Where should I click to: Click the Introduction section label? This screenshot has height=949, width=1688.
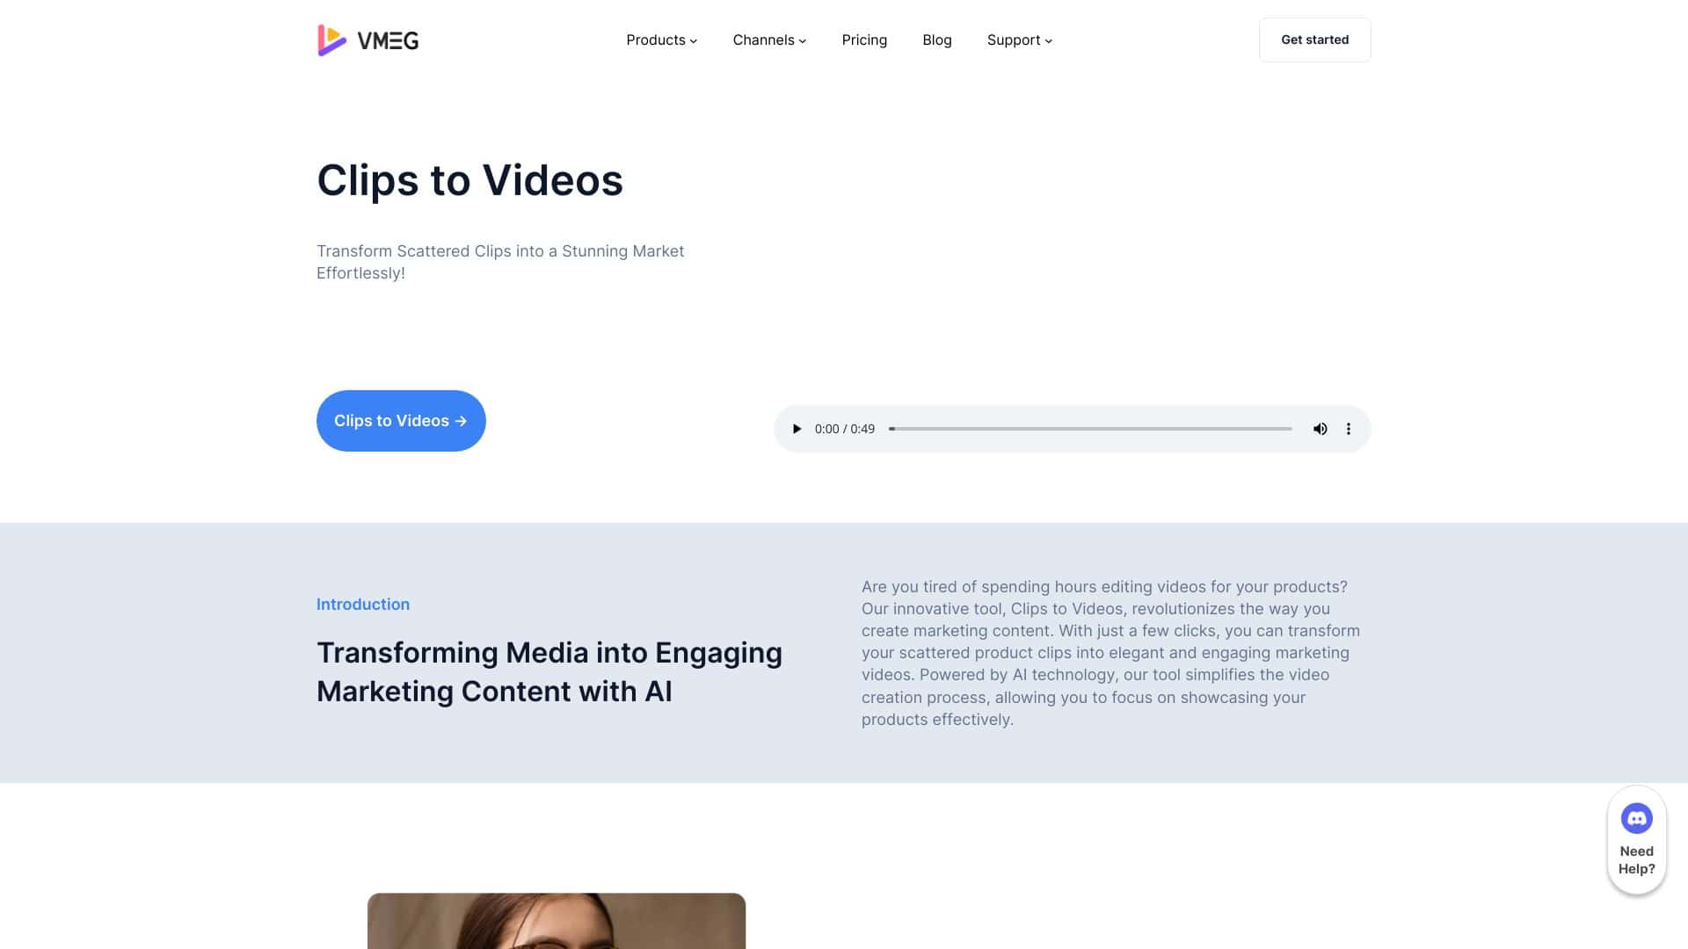[362, 604]
